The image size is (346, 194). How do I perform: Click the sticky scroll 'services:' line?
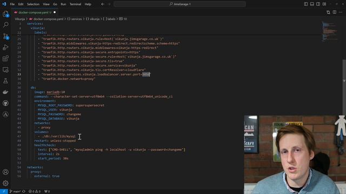tap(35, 24)
